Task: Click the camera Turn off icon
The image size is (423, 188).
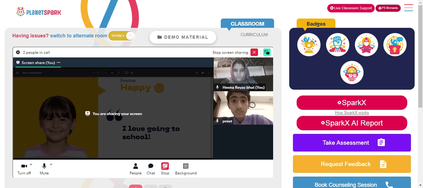Action: (24, 166)
